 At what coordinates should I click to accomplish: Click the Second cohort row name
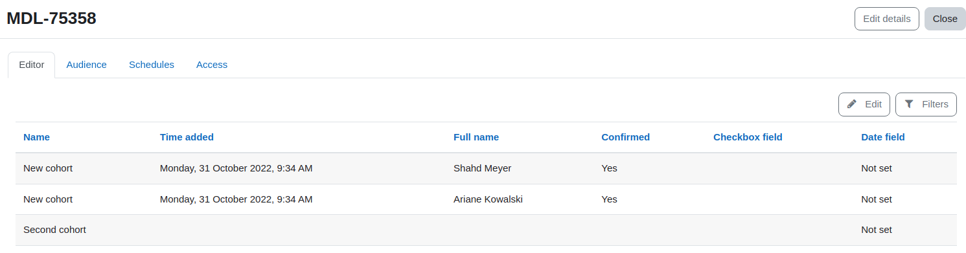pyautogui.click(x=54, y=230)
